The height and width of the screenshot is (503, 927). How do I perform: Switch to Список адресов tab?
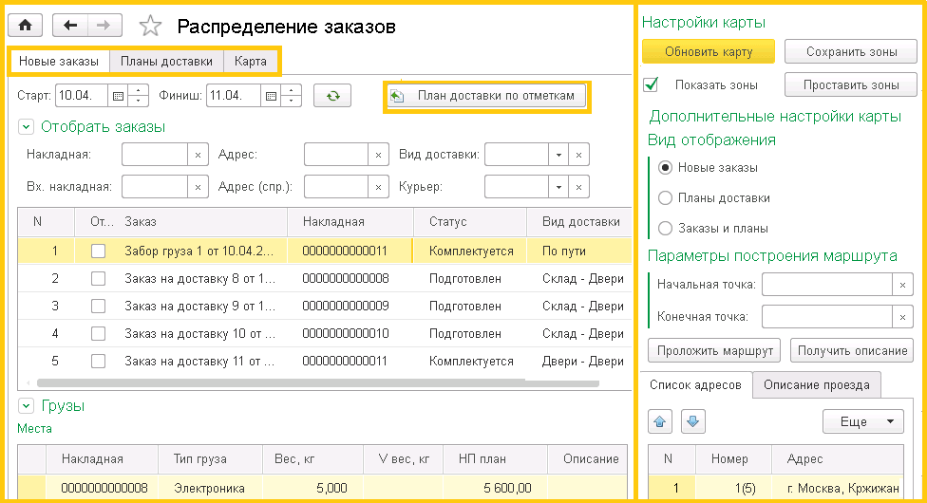pyautogui.click(x=695, y=385)
